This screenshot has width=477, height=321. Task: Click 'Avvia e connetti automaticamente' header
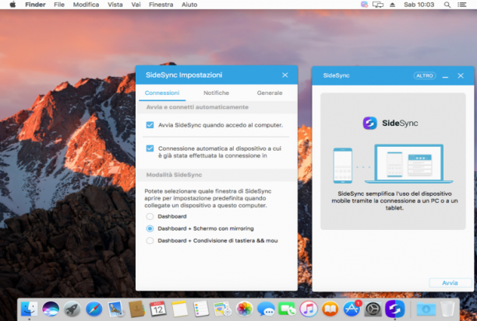(x=197, y=107)
